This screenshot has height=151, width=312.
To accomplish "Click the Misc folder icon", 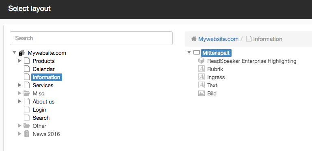I will [27, 93].
